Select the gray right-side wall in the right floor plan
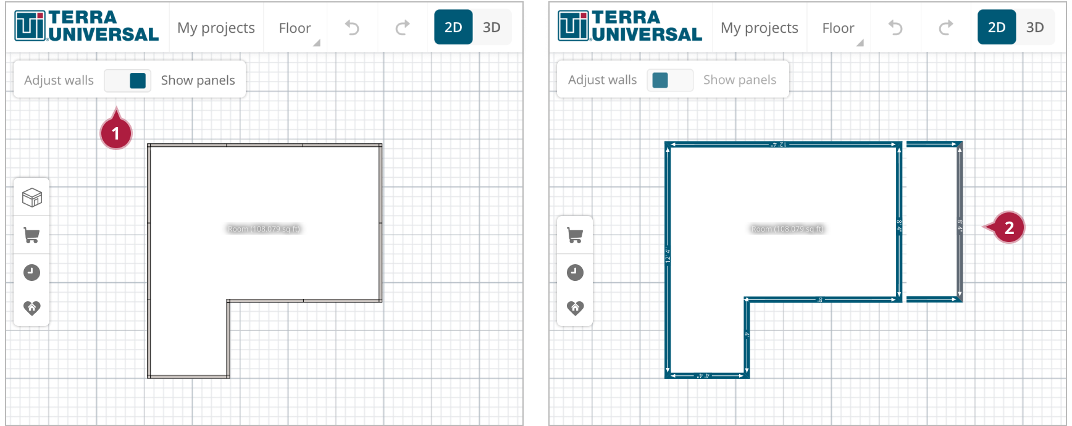Viewport: 1072px width, 426px height. 960,222
